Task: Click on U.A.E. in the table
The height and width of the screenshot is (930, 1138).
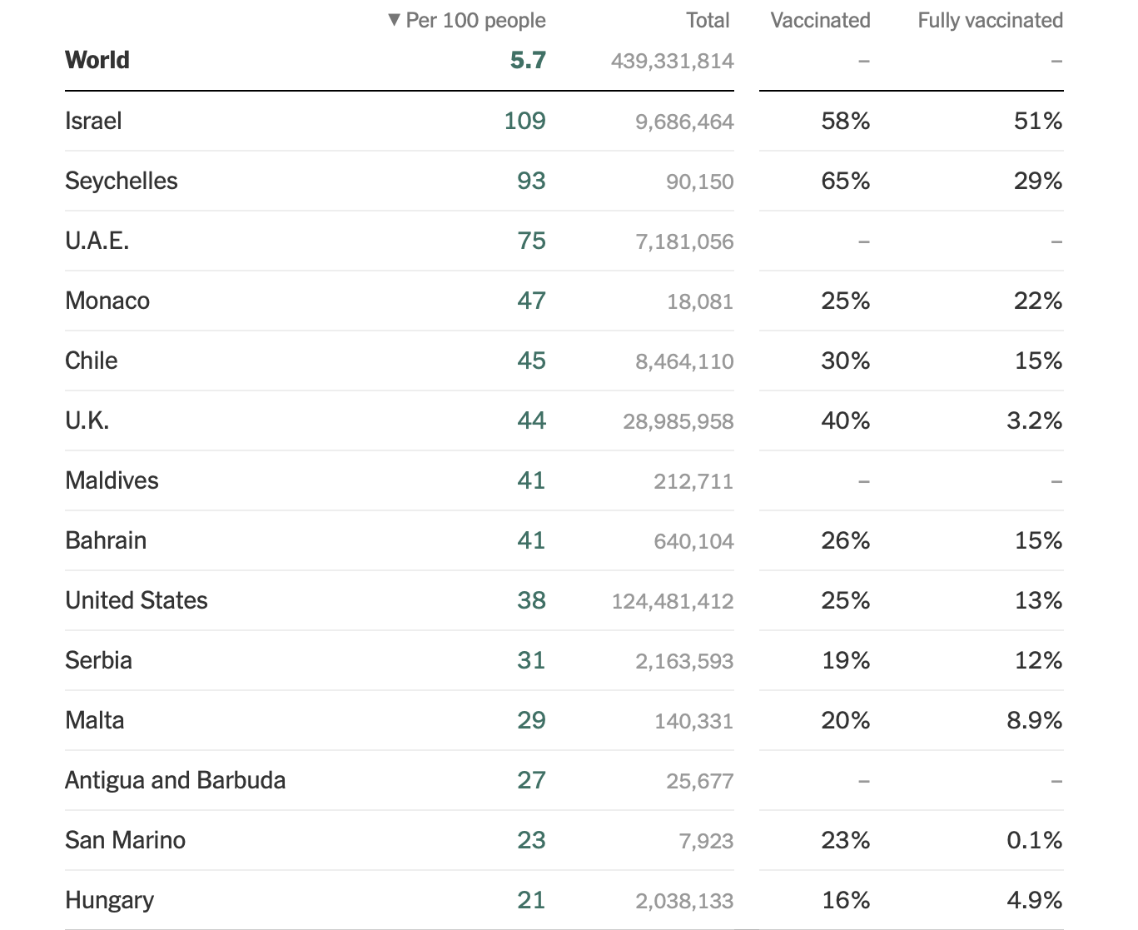Action: 97,241
